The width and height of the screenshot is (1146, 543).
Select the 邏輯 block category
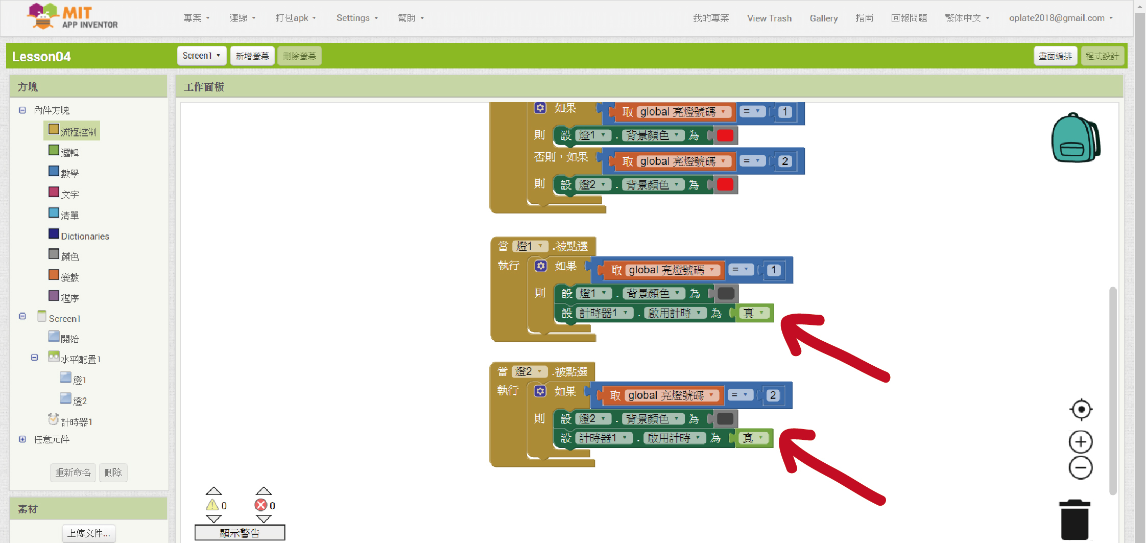click(x=64, y=152)
